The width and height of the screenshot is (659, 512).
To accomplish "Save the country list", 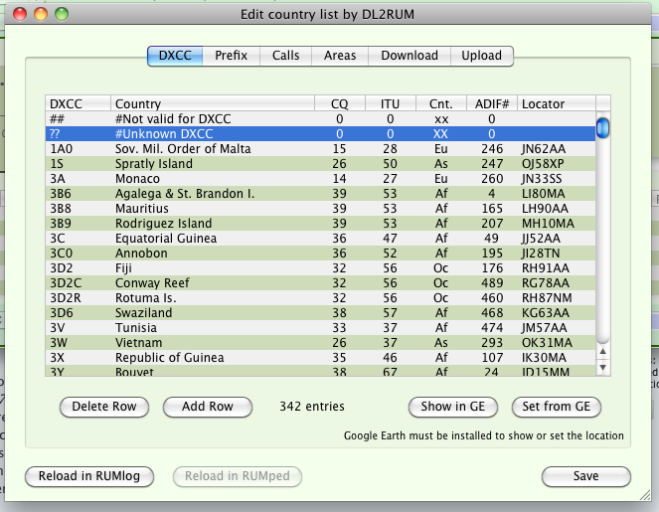I will 585,476.
